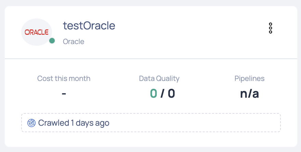The width and height of the screenshot is (301, 152).
Task: Click the empty header space beside testOracle
Action: click(190, 29)
